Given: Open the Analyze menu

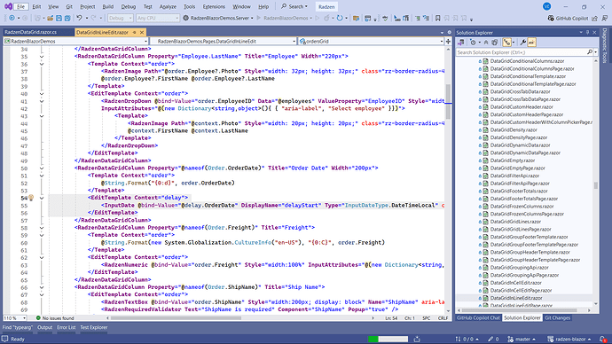Looking at the screenshot, I should tap(168, 6).
